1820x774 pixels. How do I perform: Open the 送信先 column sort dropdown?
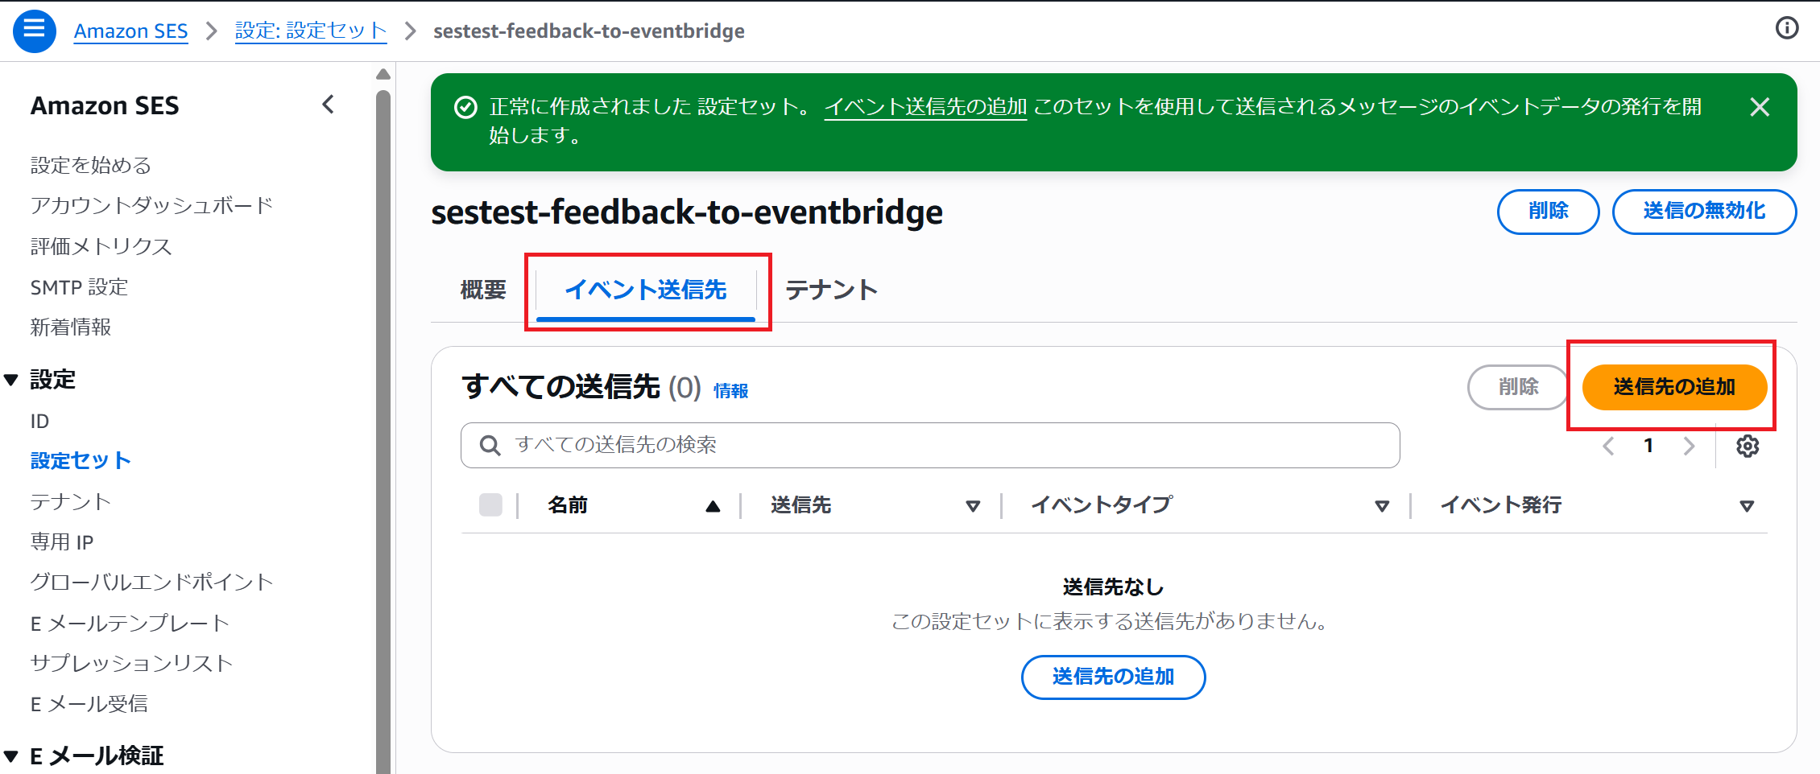(973, 506)
